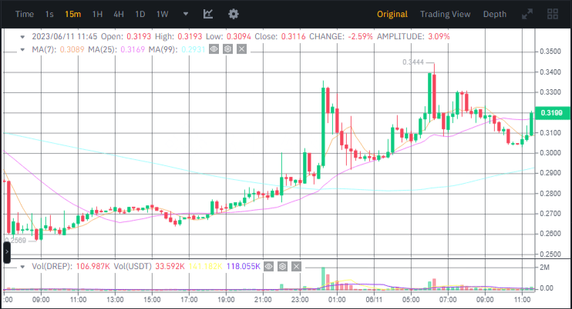Switch to 1W interval
Image resolution: width=572 pixels, height=309 pixels.
point(163,14)
